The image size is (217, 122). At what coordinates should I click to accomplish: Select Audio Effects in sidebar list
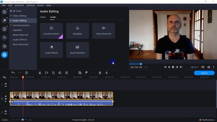(20, 40)
